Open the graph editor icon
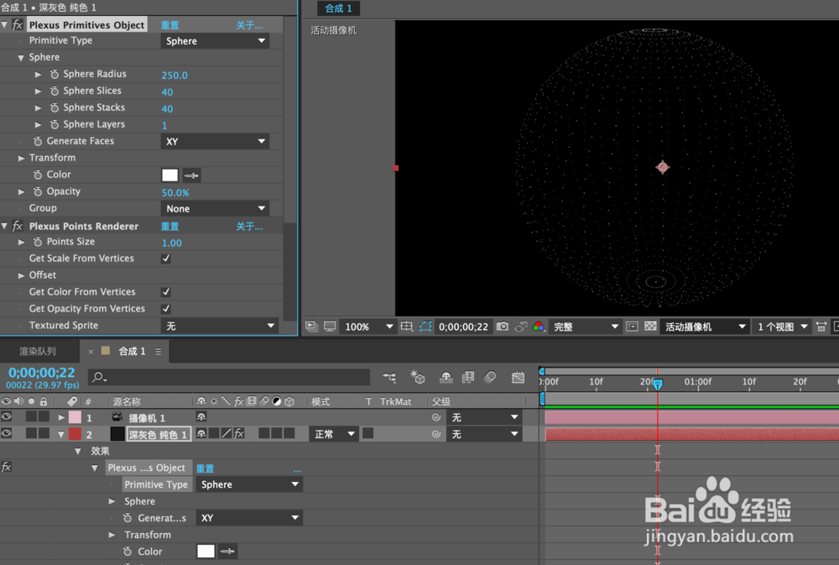The image size is (839, 565). click(x=518, y=378)
